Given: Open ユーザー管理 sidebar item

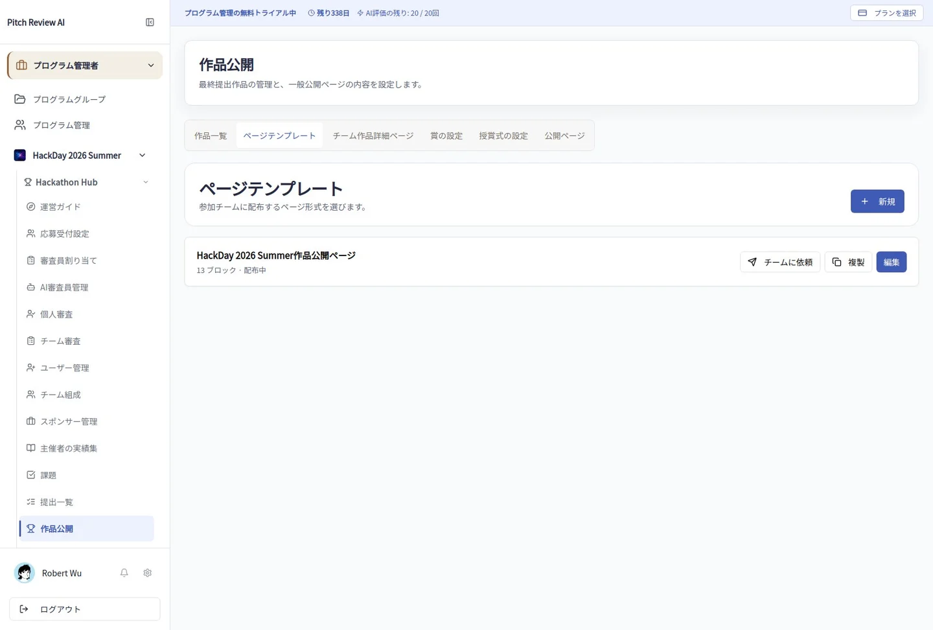Looking at the screenshot, I should (87, 367).
